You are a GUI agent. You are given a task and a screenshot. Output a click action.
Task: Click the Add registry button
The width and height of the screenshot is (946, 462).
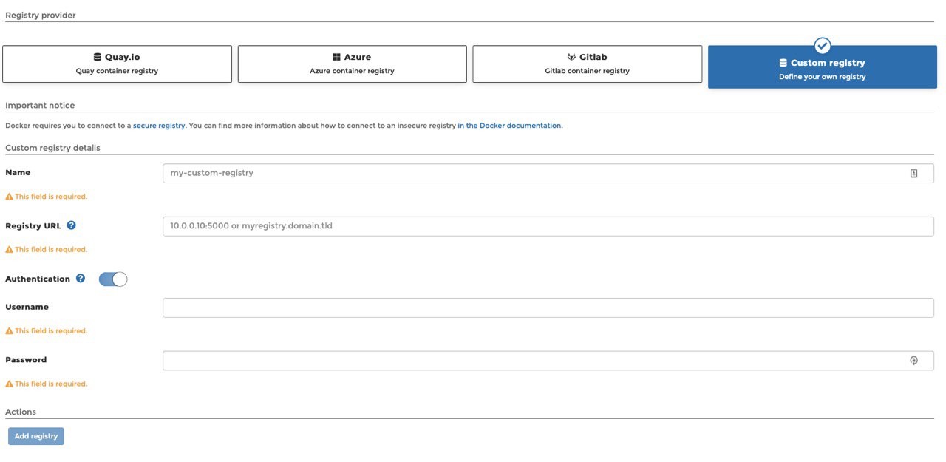point(36,436)
